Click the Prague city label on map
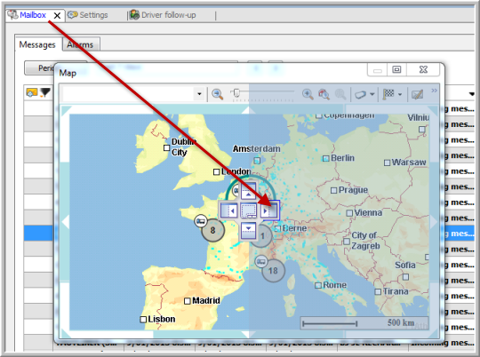Image resolution: width=480 pixels, height=357 pixels. tap(353, 190)
